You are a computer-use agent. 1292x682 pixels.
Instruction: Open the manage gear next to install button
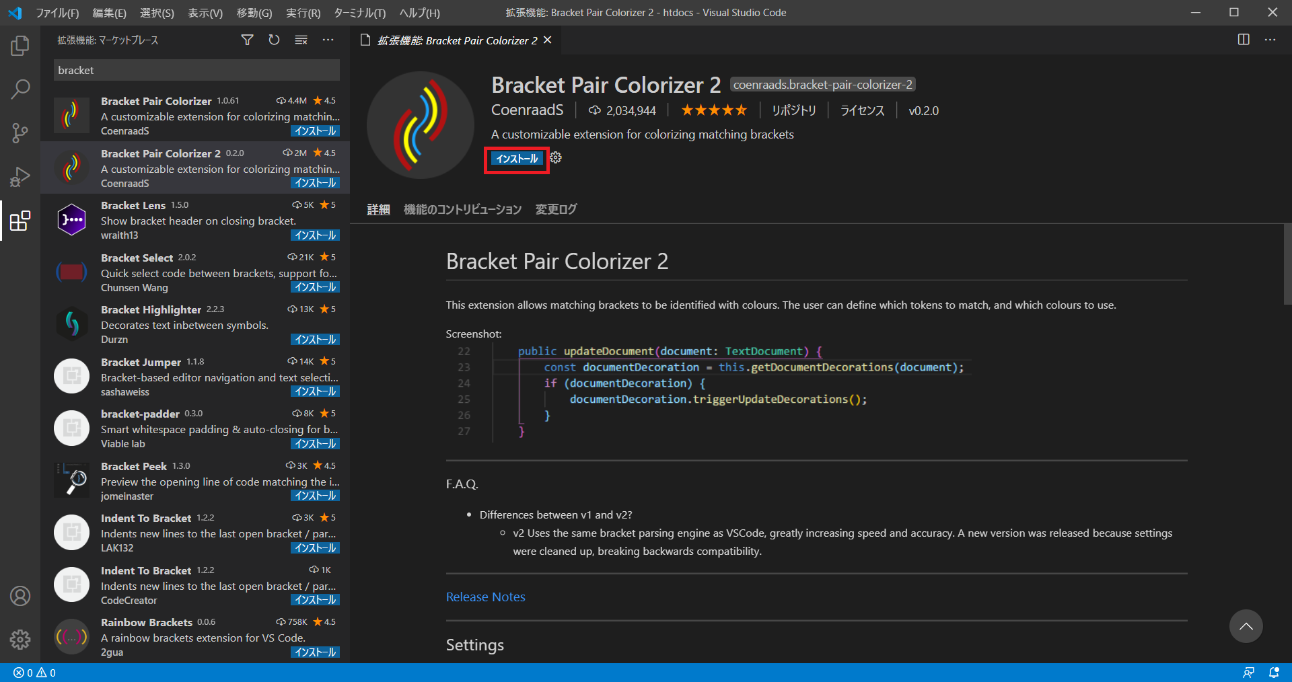(x=556, y=158)
